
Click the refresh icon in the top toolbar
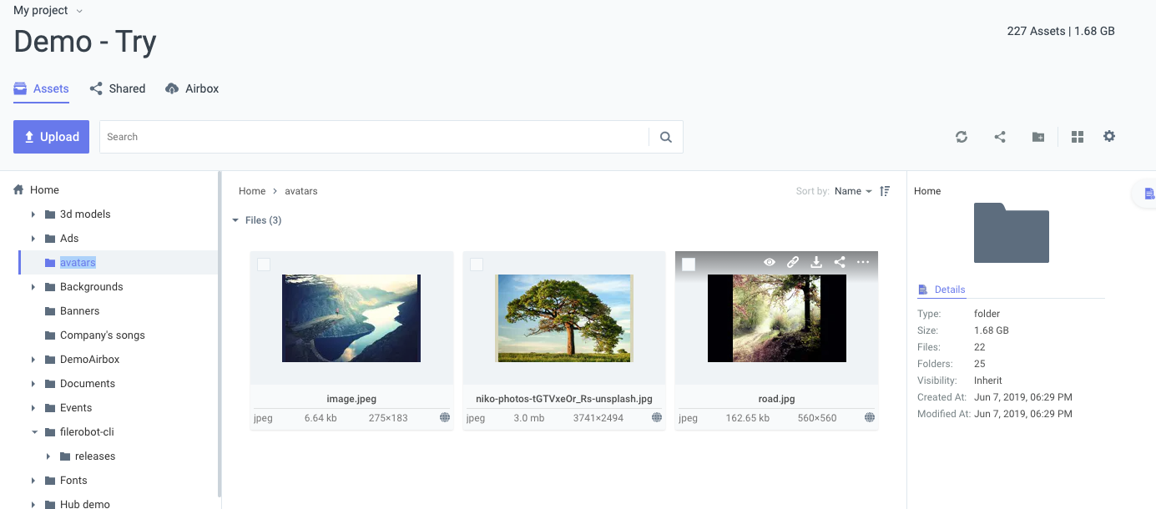coord(962,137)
